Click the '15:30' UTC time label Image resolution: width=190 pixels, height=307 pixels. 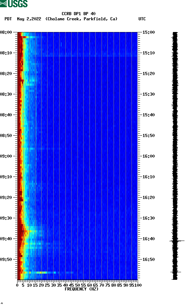coord(148,94)
